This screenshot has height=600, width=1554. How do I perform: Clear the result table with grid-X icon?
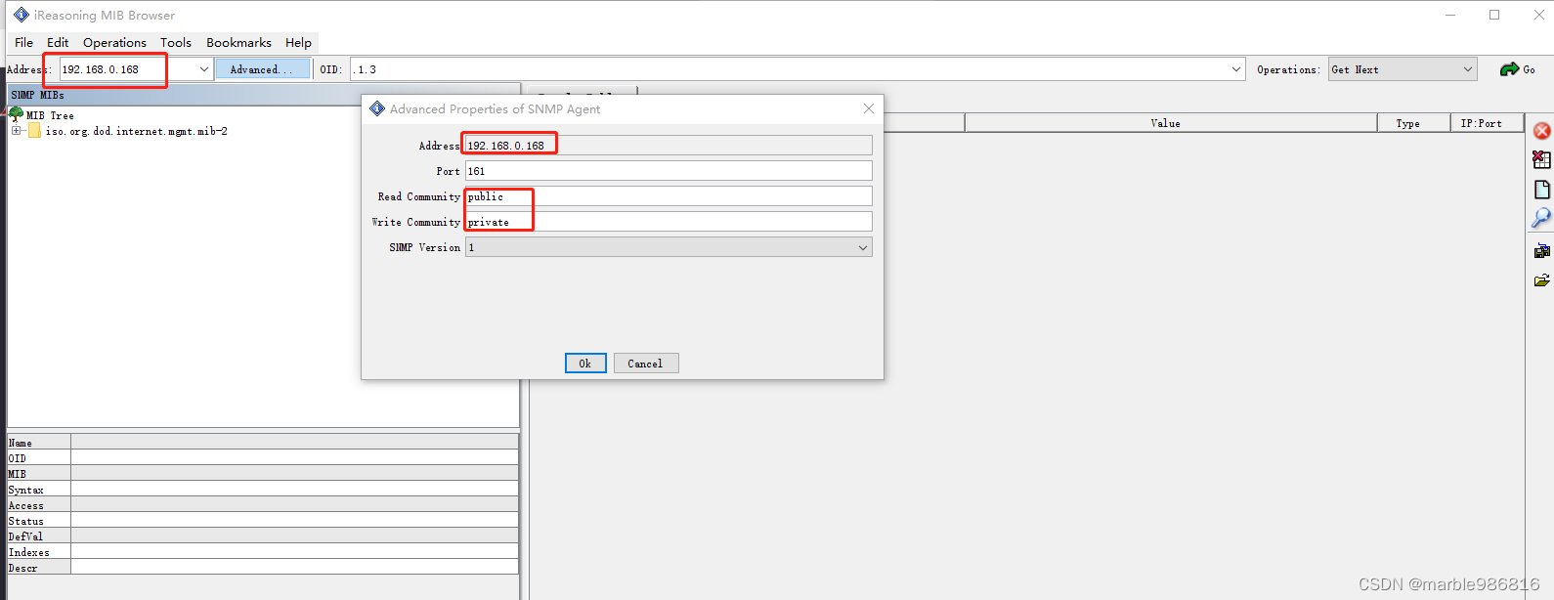click(x=1542, y=159)
